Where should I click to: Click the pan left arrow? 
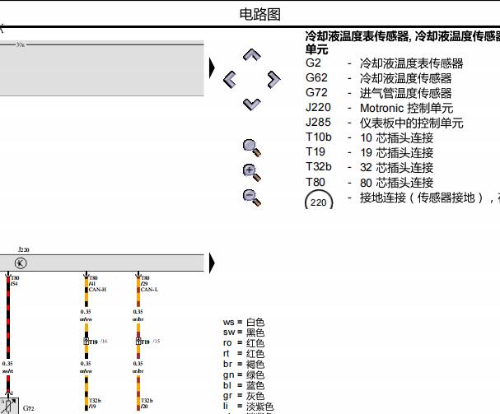click(230, 79)
